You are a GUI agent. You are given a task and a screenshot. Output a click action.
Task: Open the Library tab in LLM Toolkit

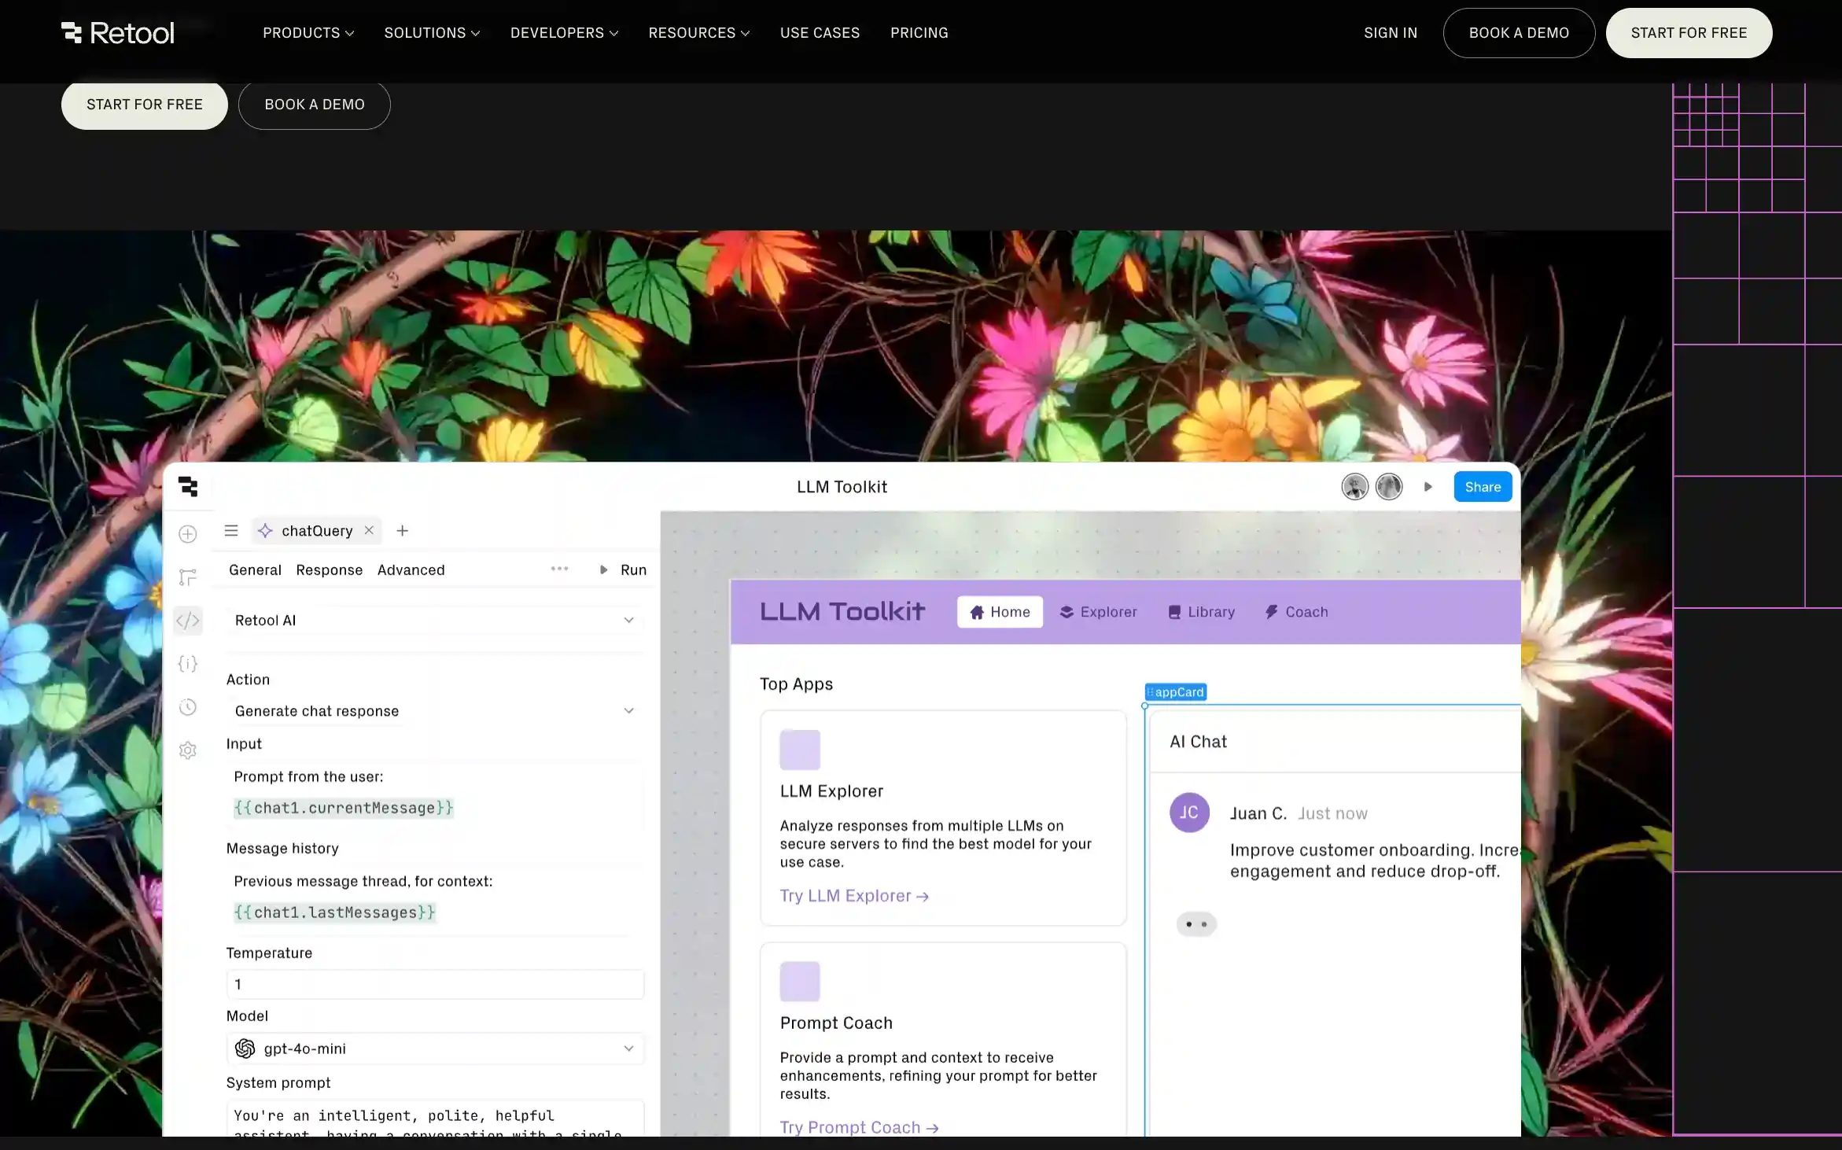(x=1201, y=612)
